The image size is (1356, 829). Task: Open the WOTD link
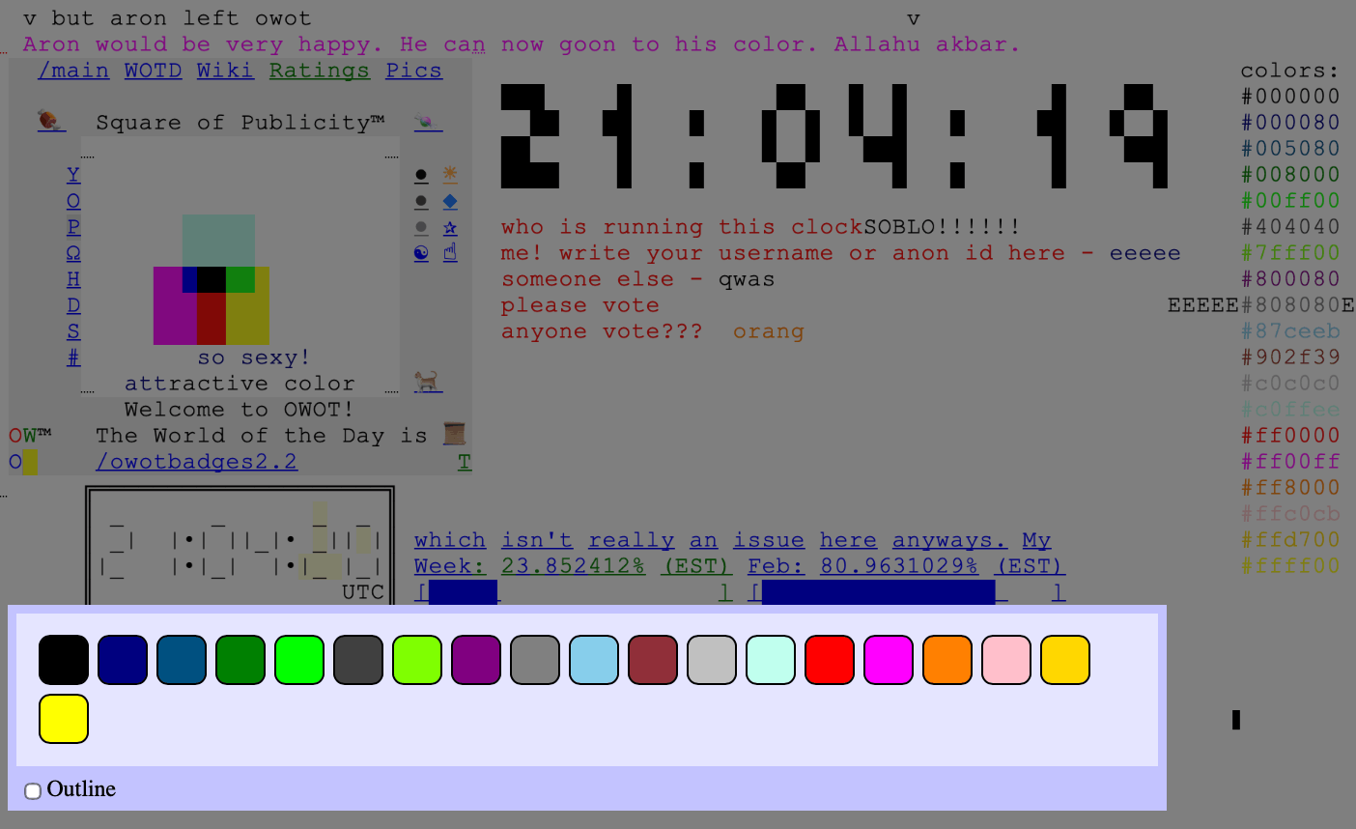click(x=153, y=71)
